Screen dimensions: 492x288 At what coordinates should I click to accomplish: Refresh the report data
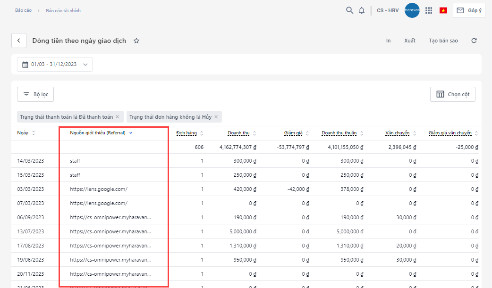(x=474, y=41)
